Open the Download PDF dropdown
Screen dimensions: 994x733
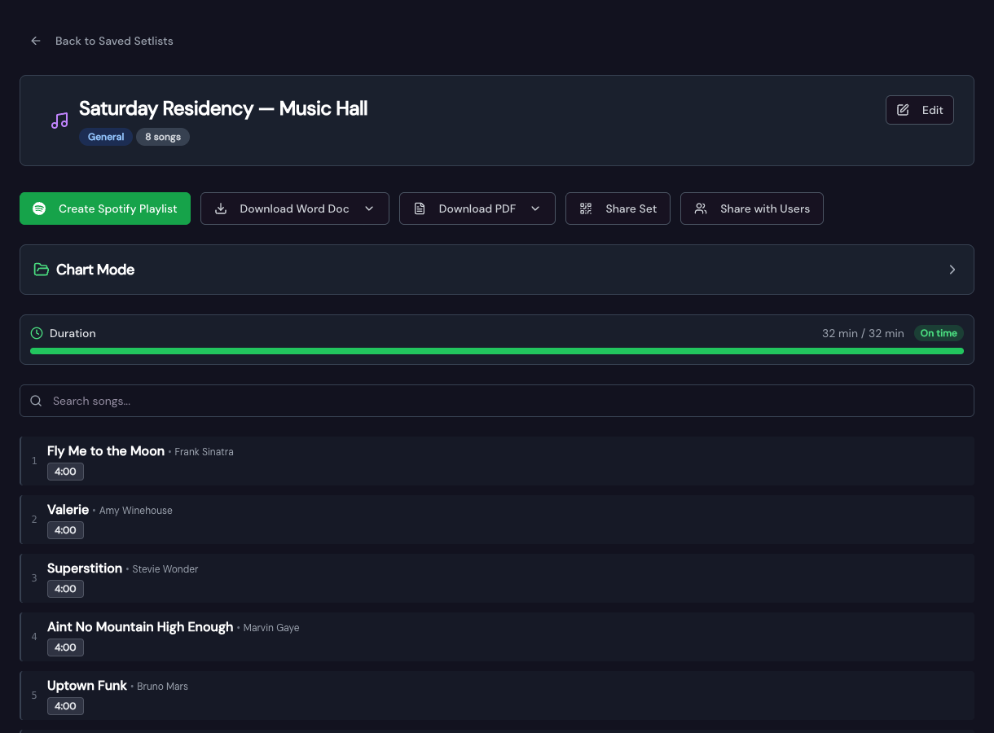tap(477, 208)
